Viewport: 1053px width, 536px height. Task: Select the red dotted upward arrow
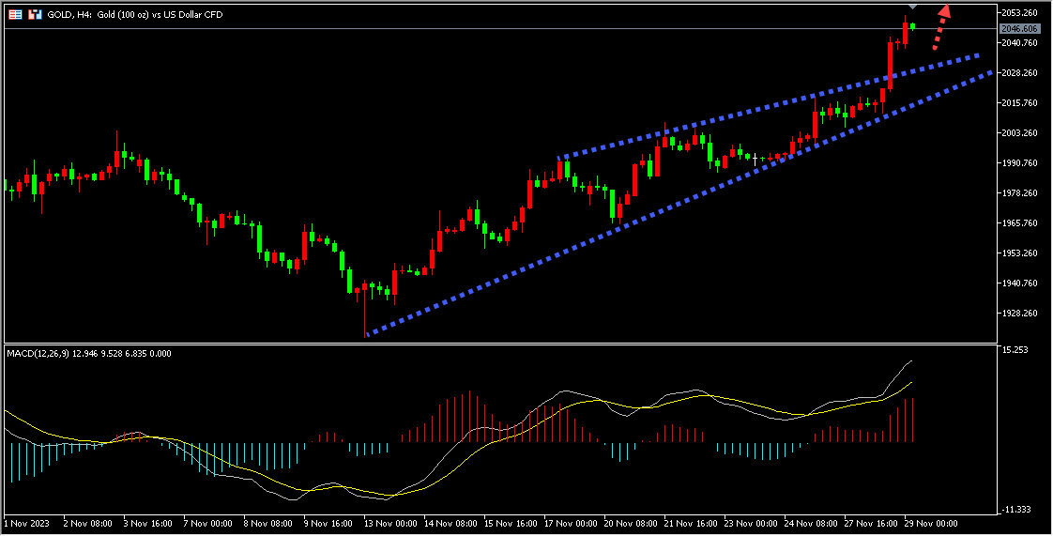[x=940, y=27]
